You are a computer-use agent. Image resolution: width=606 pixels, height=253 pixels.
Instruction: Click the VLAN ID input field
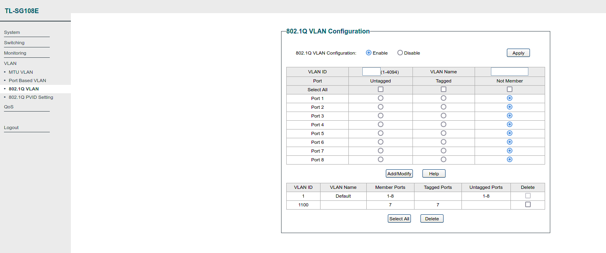(x=371, y=72)
